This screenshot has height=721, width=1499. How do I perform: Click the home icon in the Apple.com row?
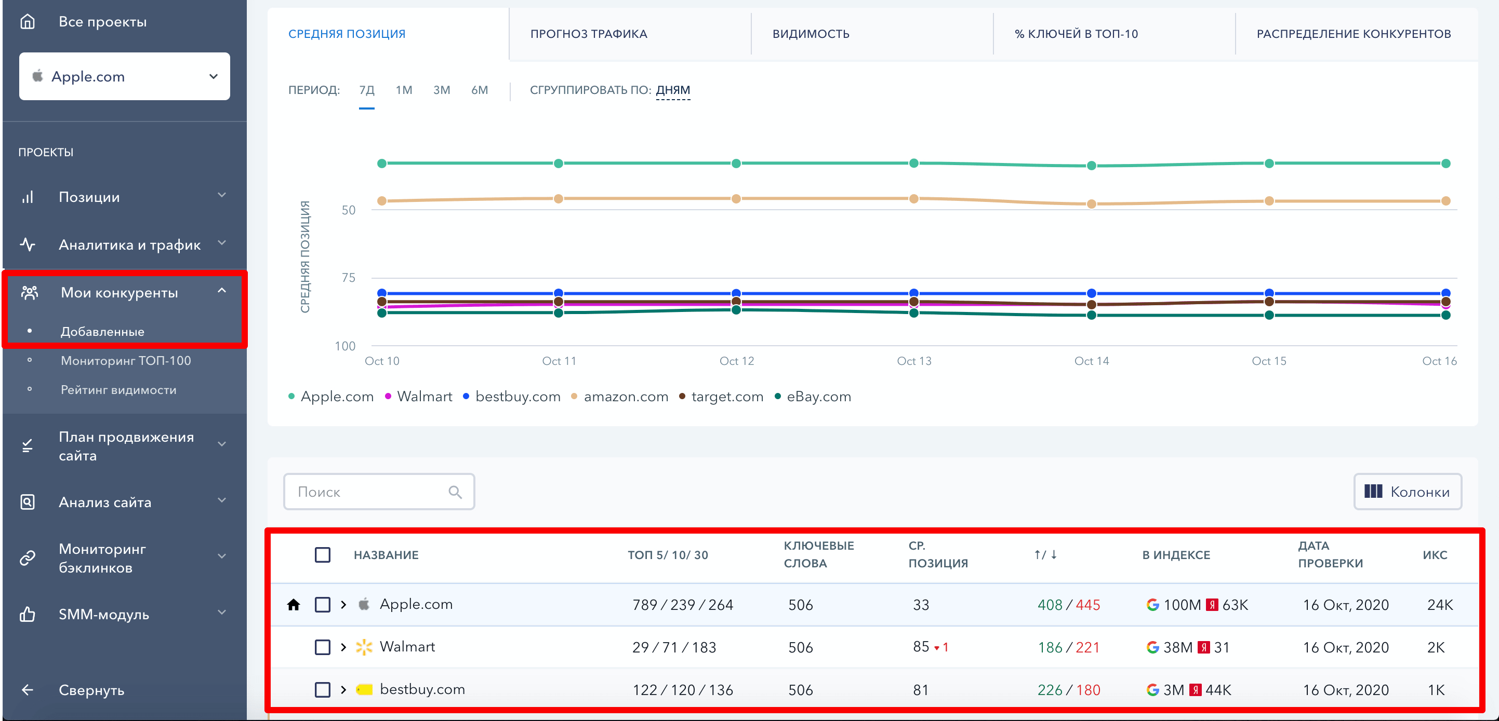[293, 605]
